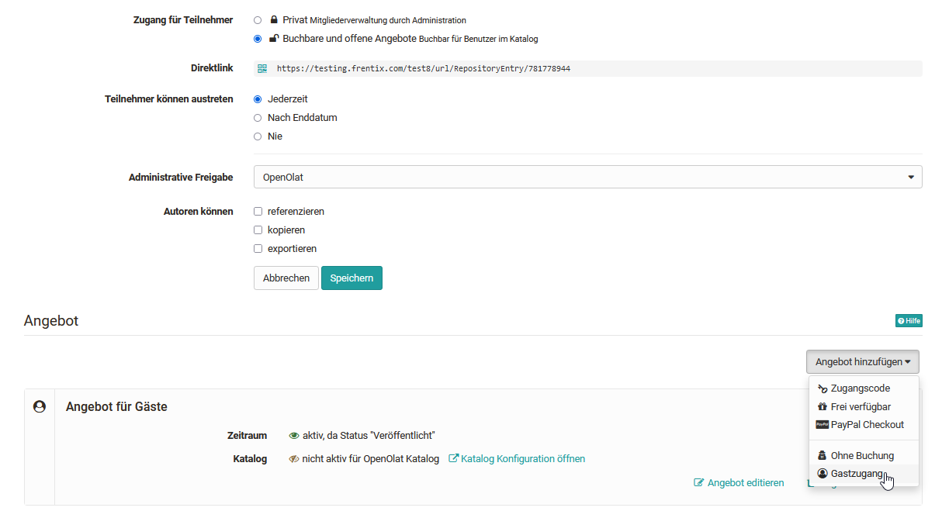
Task: Collapse the Angebot hinzufügen dropdown
Action: [862, 362]
